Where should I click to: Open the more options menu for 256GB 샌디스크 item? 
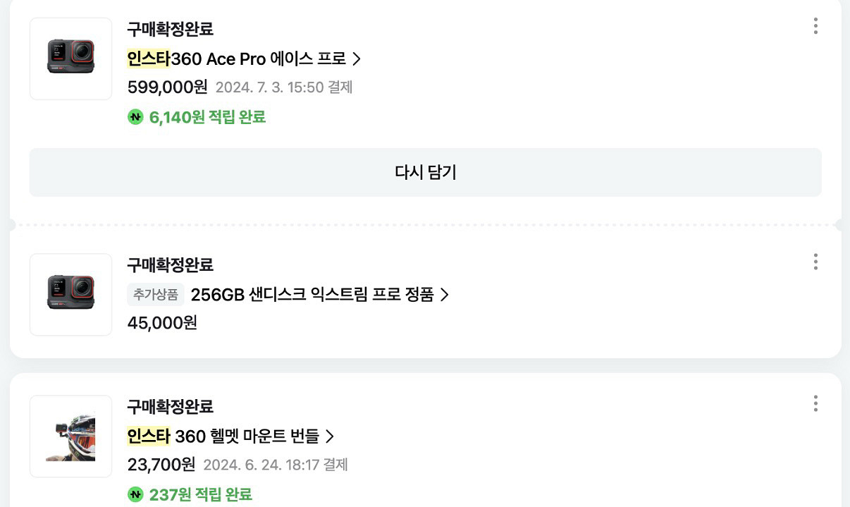tap(815, 262)
